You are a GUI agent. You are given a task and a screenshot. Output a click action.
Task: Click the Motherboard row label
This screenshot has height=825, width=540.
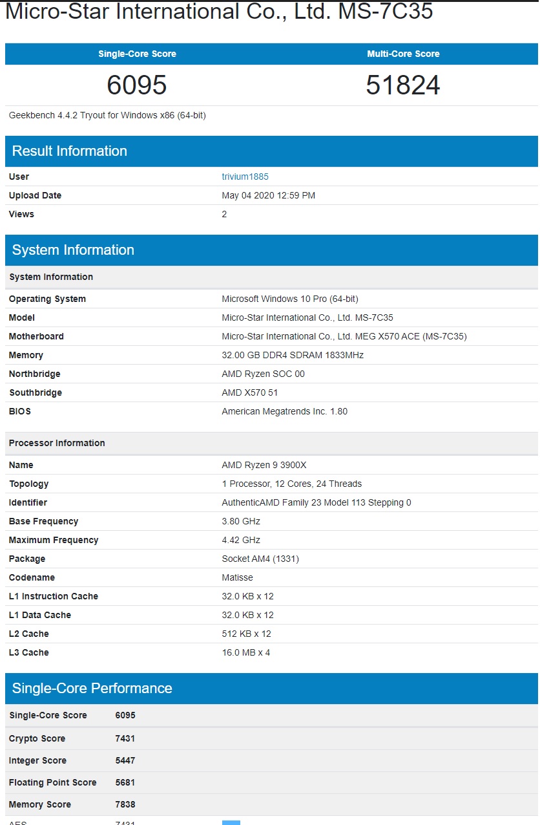(36, 336)
